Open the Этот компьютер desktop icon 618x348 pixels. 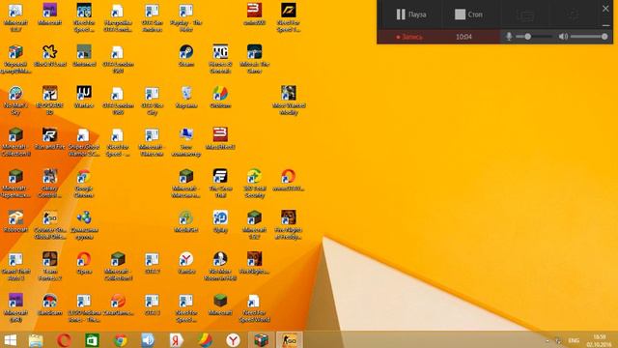(186, 142)
